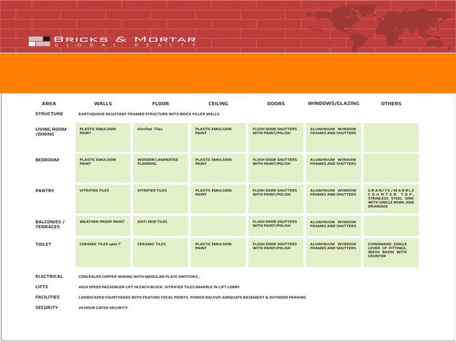Select Balconies windows 'Aluminium Window Frames' cell
Viewport: 456px width, 342px height.
pyautogui.click(x=333, y=226)
